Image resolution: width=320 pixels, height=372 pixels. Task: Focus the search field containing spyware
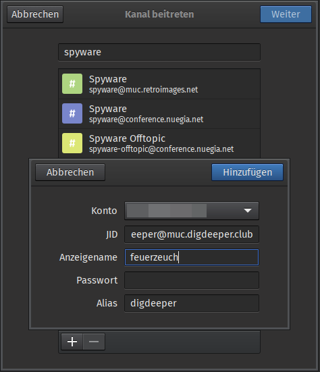pyautogui.click(x=159, y=52)
